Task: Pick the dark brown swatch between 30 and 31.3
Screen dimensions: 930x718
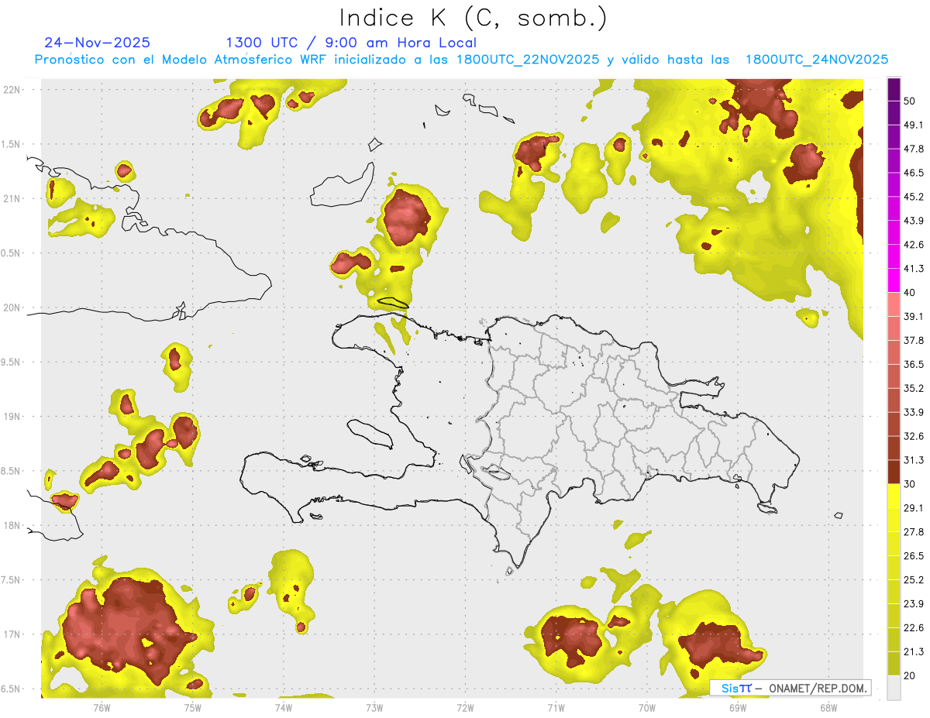Action: pyautogui.click(x=894, y=472)
